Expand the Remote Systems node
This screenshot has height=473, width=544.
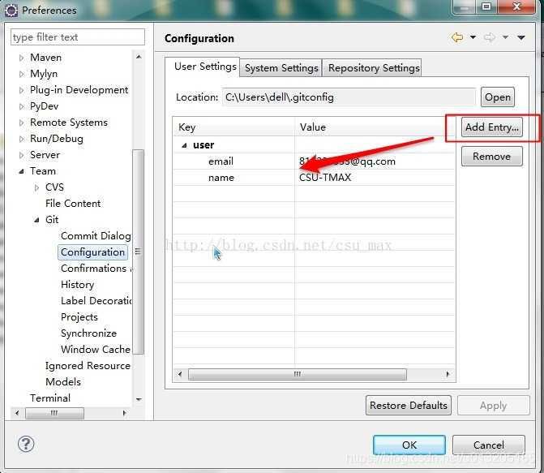pyautogui.click(x=22, y=123)
